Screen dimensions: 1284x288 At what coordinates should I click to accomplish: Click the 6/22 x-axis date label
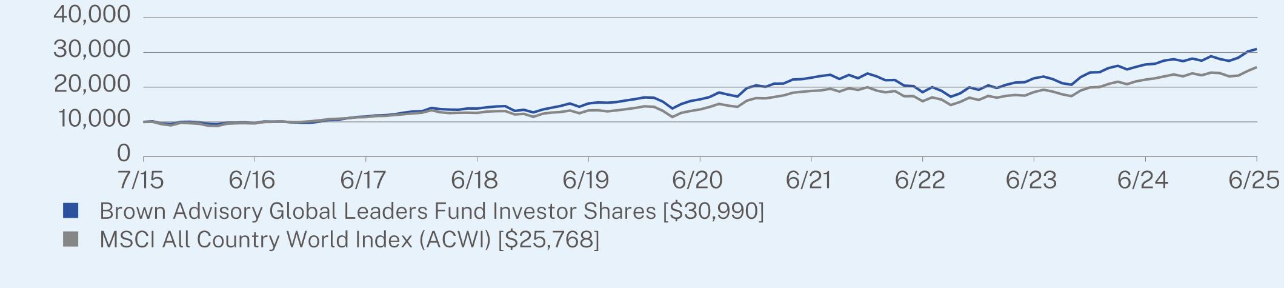(x=920, y=180)
